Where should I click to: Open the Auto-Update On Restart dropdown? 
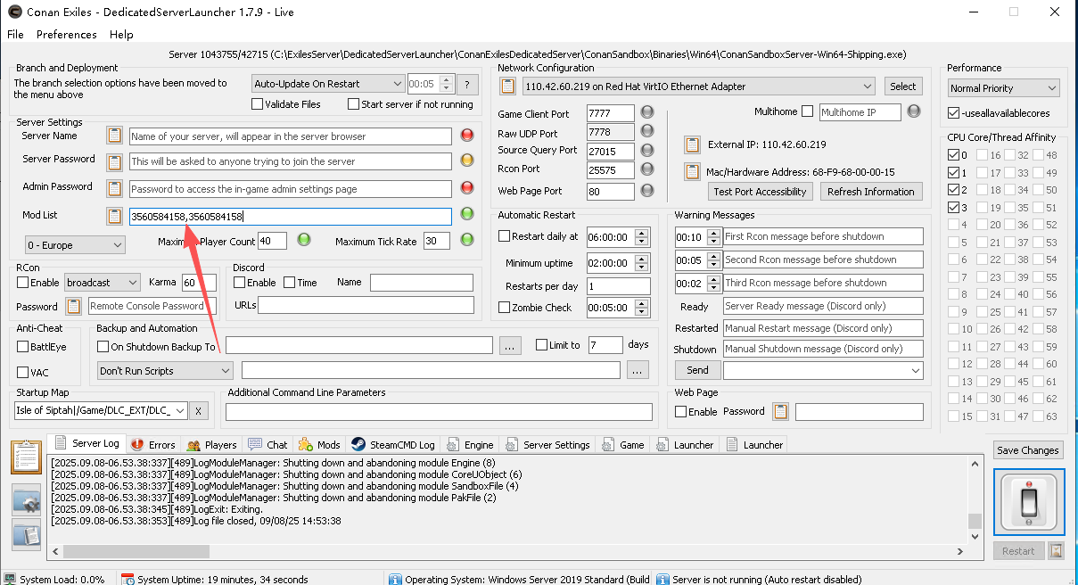pos(328,84)
